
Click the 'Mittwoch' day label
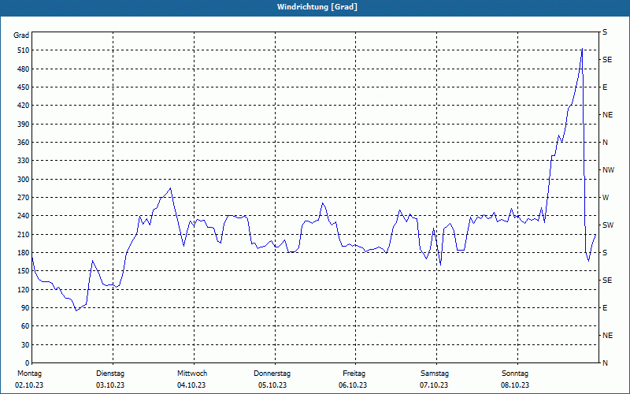pos(192,374)
